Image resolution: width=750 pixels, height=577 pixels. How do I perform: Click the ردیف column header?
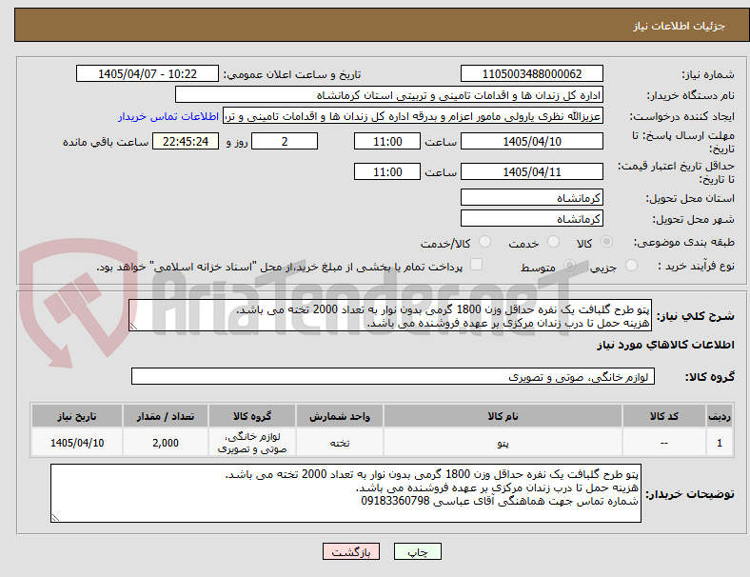point(720,416)
